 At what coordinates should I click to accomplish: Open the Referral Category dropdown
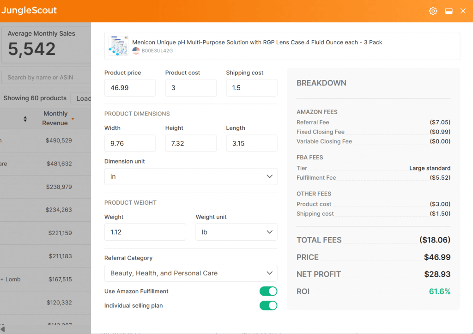(x=191, y=273)
